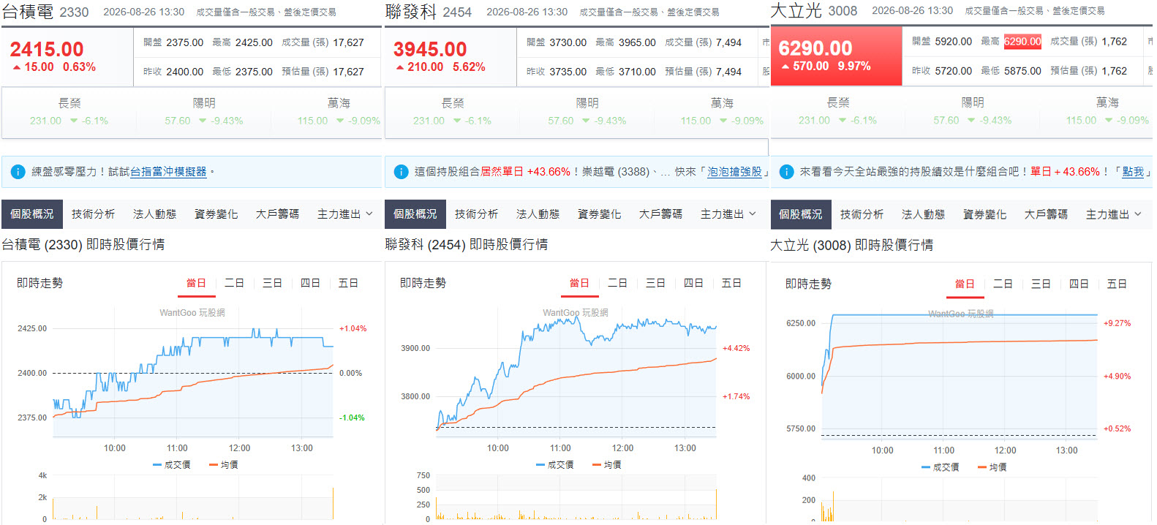Toggle the 成交價 series in the 大立光 chart legend

(x=941, y=467)
